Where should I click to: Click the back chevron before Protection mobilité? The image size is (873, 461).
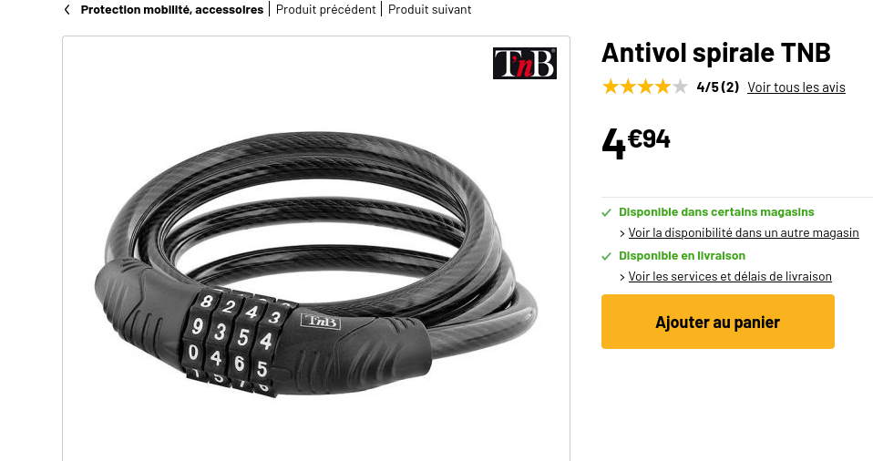tap(67, 9)
